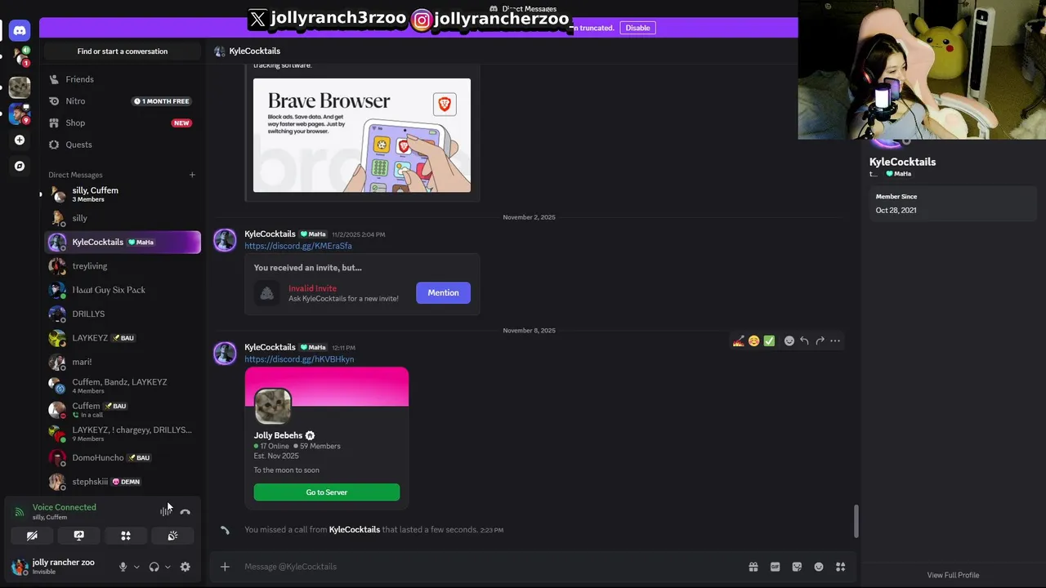Image resolution: width=1046 pixels, height=588 pixels.
Task: Click the chat vertical scrollbar
Action: tap(856, 521)
